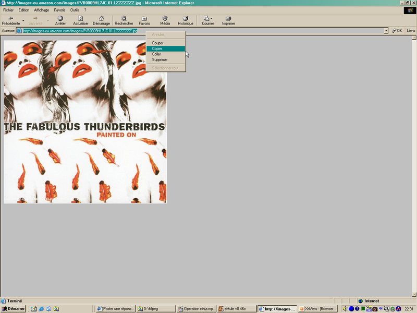Go to the home page via Démarrage
This screenshot has width=417, height=313.
[101, 20]
